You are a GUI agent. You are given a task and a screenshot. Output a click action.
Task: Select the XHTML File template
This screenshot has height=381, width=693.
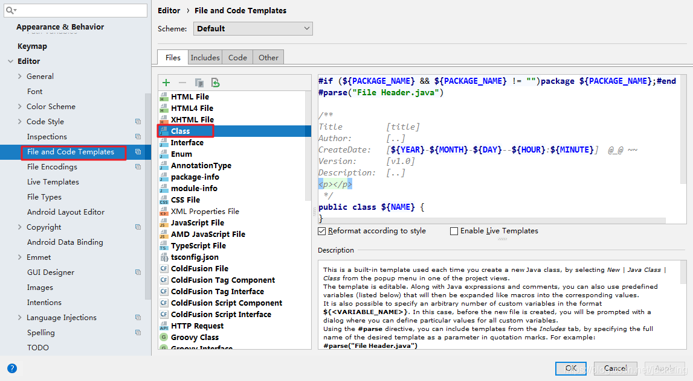pos(192,119)
